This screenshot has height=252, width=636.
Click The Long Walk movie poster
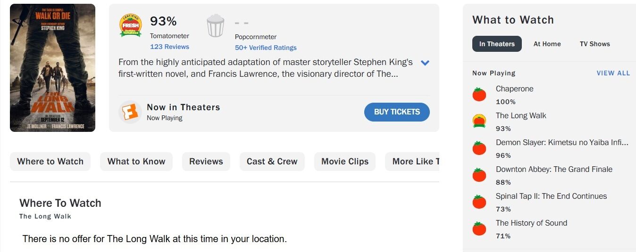[x=52, y=68]
